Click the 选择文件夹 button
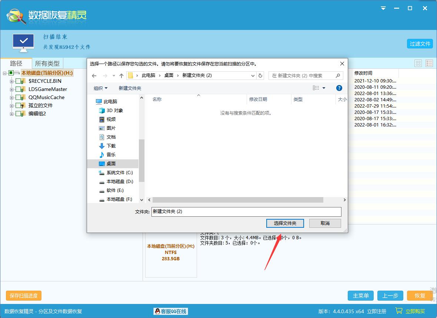 [285, 223]
